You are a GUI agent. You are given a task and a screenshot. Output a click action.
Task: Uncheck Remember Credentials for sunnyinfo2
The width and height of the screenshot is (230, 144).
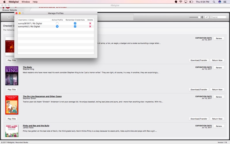point(75,26)
